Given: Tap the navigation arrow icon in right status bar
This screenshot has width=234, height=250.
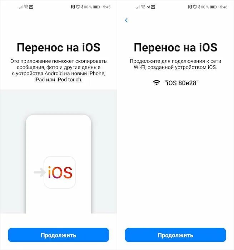Looking at the screenshot, I should (148, 7).
